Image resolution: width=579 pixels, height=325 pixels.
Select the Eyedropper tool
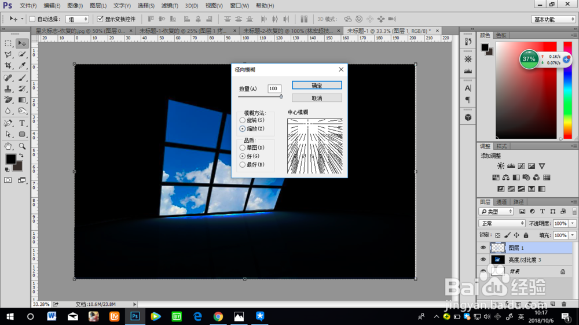pyautogui.click(x=22, y=66)
